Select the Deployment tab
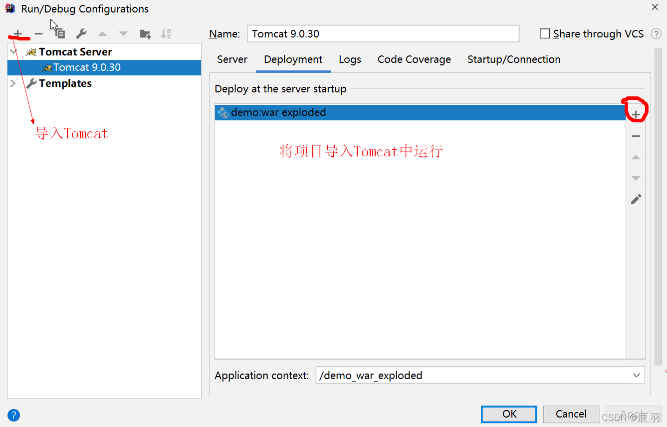Image resolution: width=667 pixels, height=427 pixels. tap(293, 59)
